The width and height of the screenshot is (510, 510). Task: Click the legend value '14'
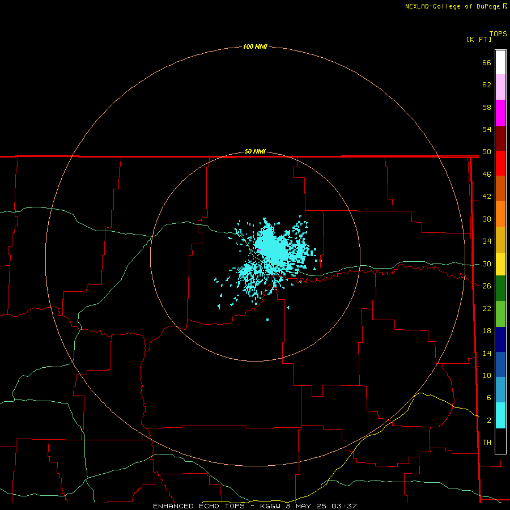point(487,353)
